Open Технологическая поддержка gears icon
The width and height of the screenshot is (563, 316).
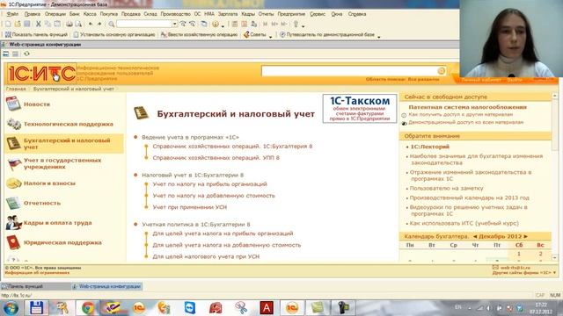[x=14, y=124]
